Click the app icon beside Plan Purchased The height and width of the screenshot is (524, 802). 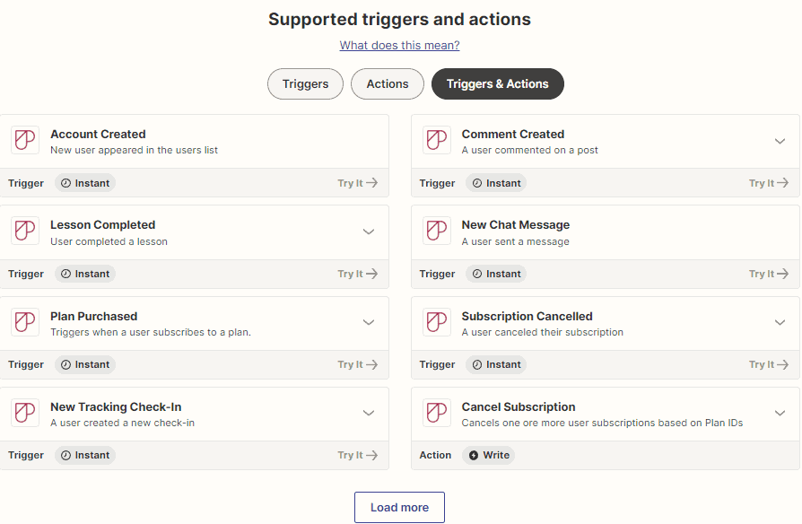tap(25, 322)
